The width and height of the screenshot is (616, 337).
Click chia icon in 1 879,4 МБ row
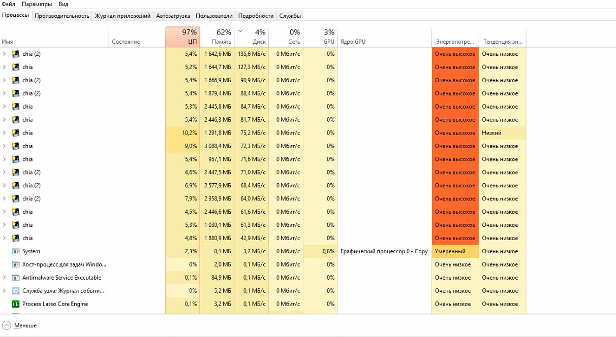click(15, 93)
